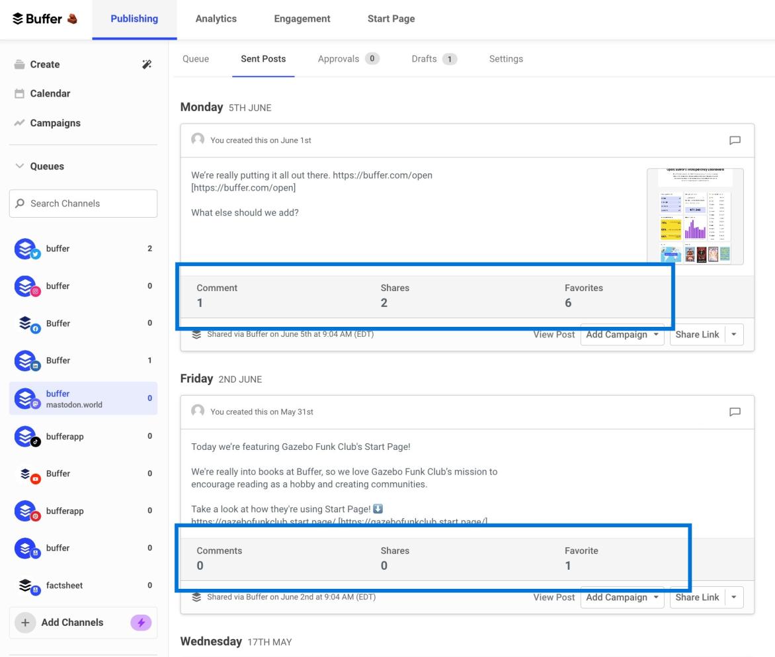Open the publishing Settings tab

click(x=506, y=59)
